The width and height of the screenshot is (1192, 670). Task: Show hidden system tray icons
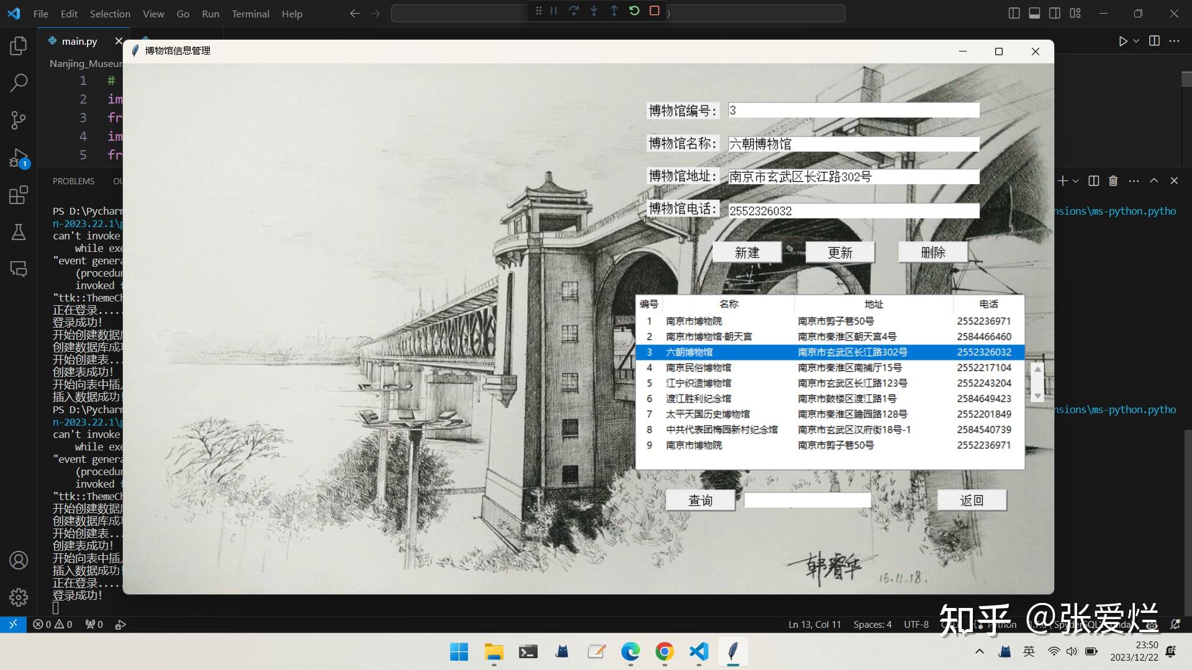point(980,651)
